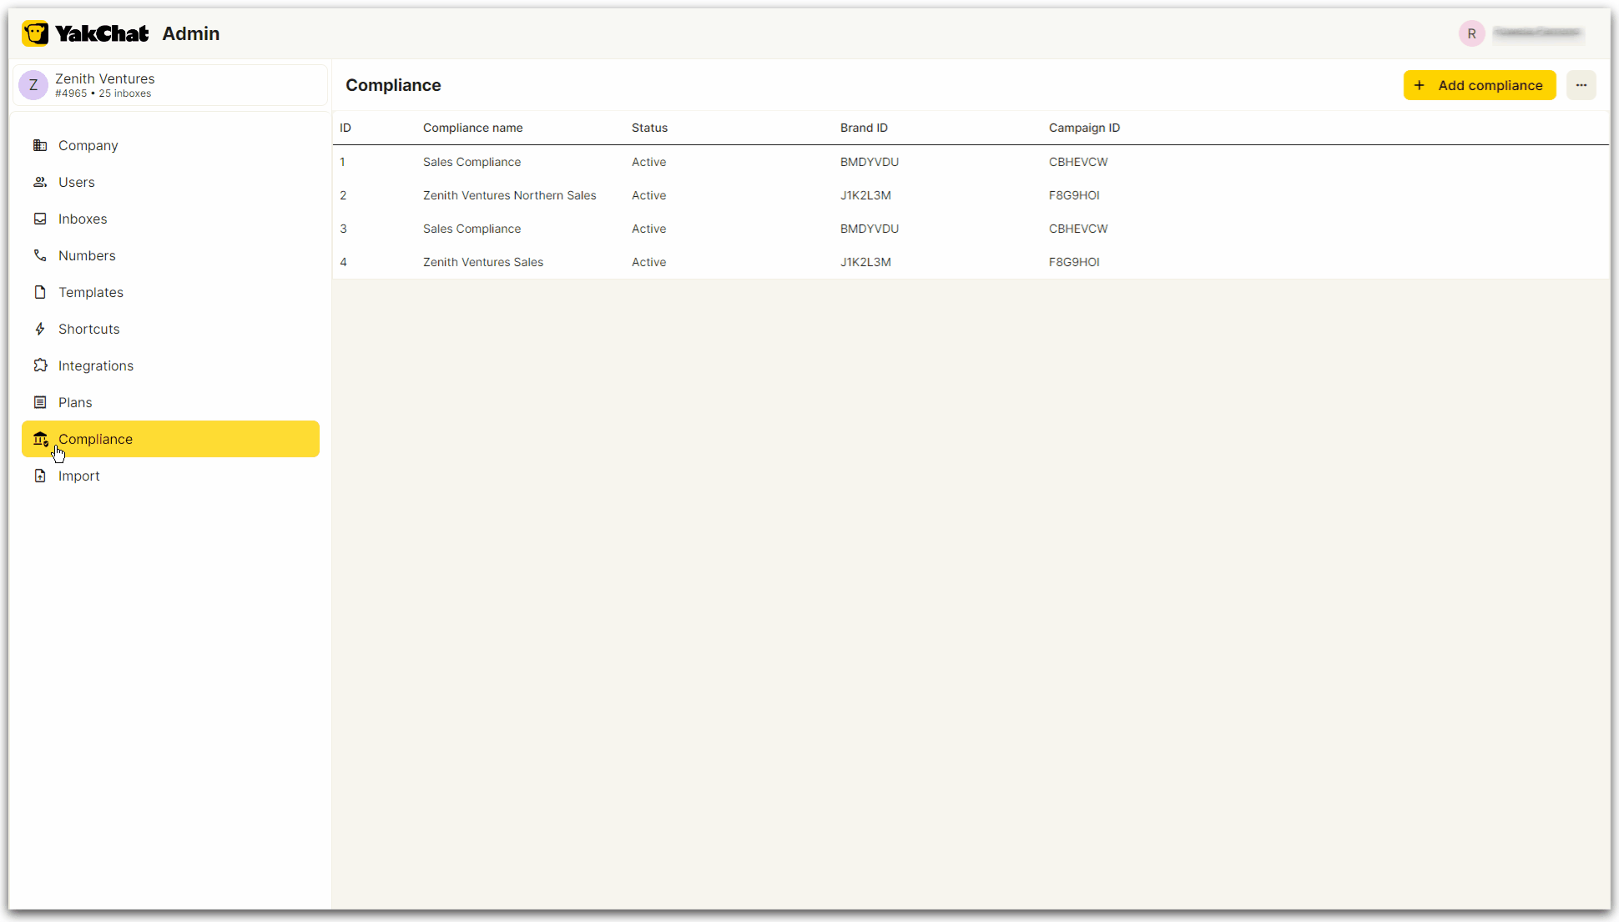Click the Import file icon

[x=40, y=476]
